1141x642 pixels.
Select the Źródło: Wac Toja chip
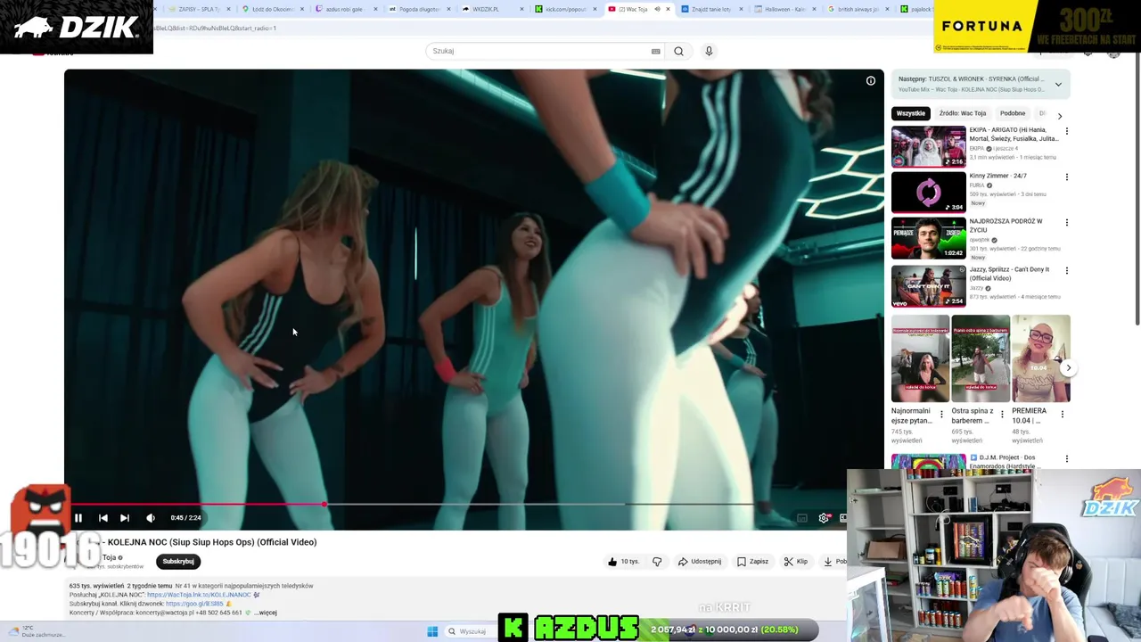point(963,113)
